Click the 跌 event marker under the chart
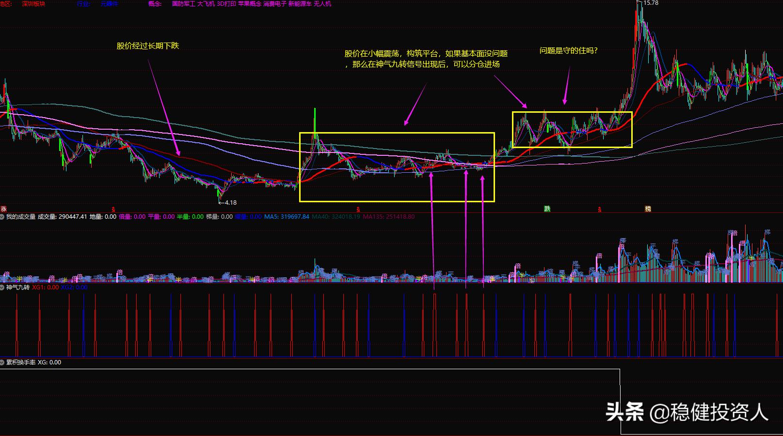 click(547, 209)
